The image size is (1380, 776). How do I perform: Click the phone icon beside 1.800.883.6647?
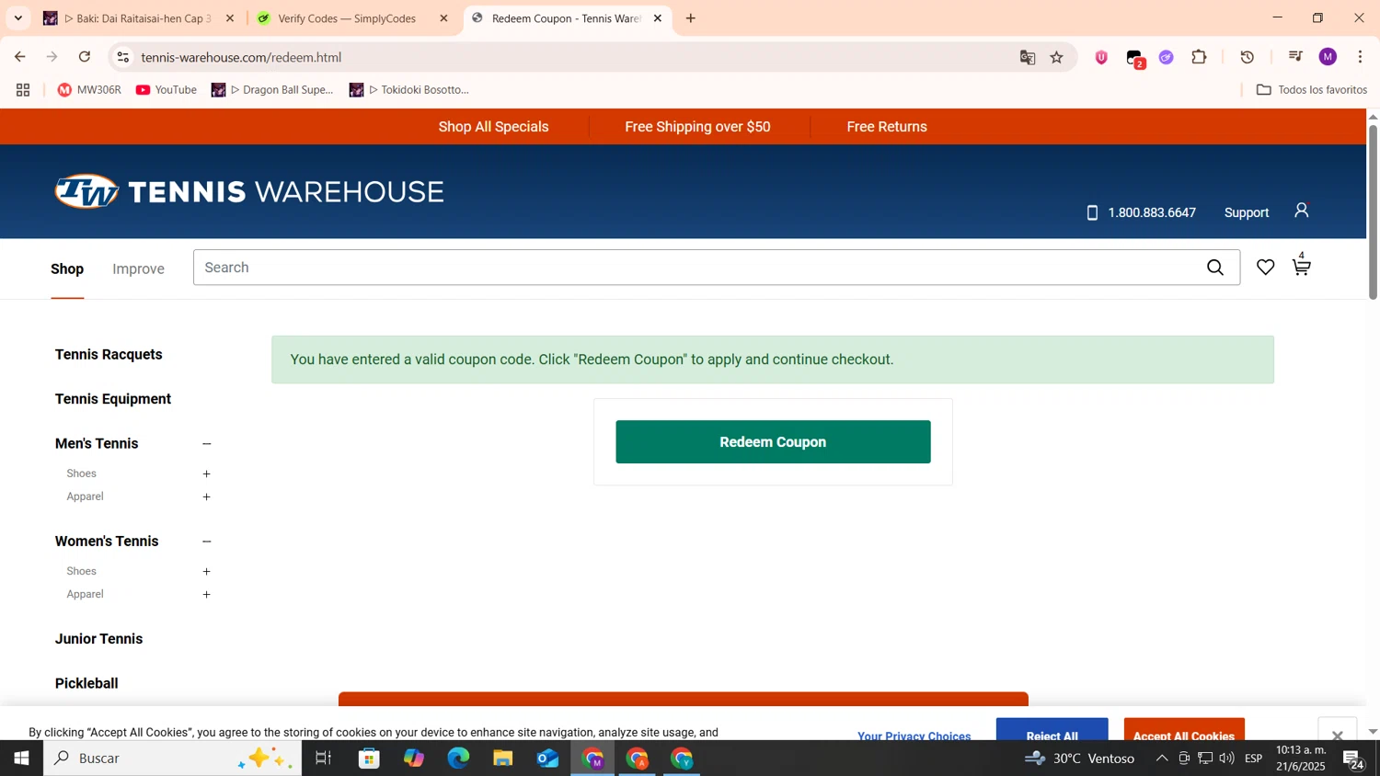click(1092, 212)
